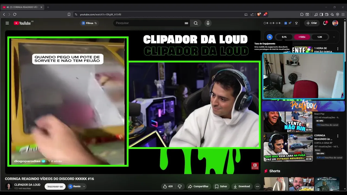
Task: Click the 1.2K stat pill
Action: [320, 37]
